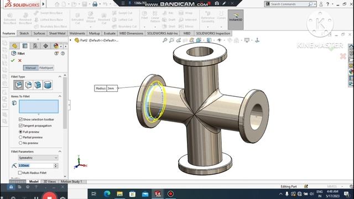Switch to the Evaluate tab

110,33
